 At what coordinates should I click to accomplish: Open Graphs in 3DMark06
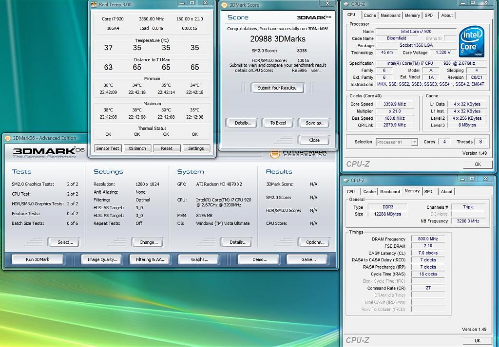[x=199, y=259]
